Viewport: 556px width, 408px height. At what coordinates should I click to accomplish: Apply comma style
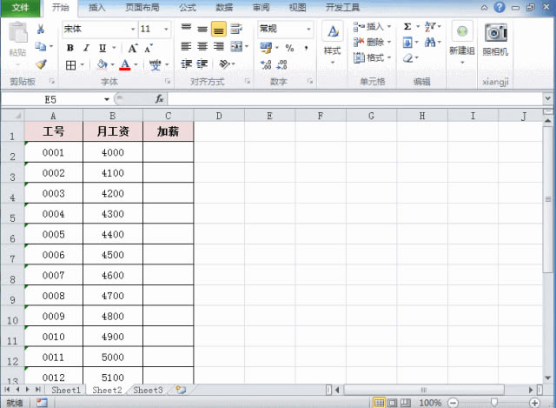click(x=306, y=48)
